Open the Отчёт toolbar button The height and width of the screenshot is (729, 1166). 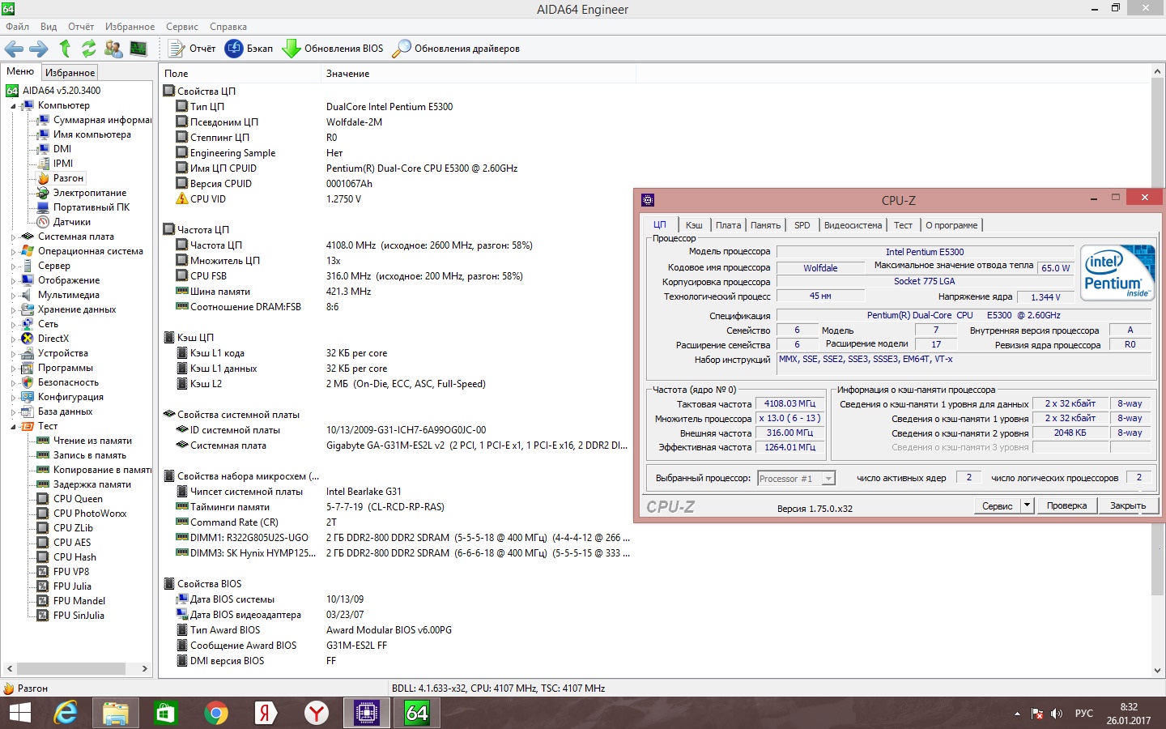(x=192, y=49)
